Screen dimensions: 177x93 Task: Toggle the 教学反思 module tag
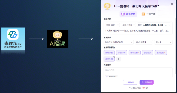pyautogui.click(x=109, y=59)
